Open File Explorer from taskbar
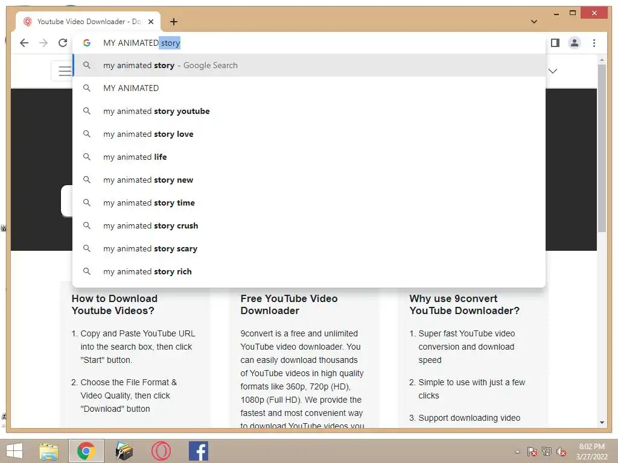618x463 pixels. pos(49,451)
